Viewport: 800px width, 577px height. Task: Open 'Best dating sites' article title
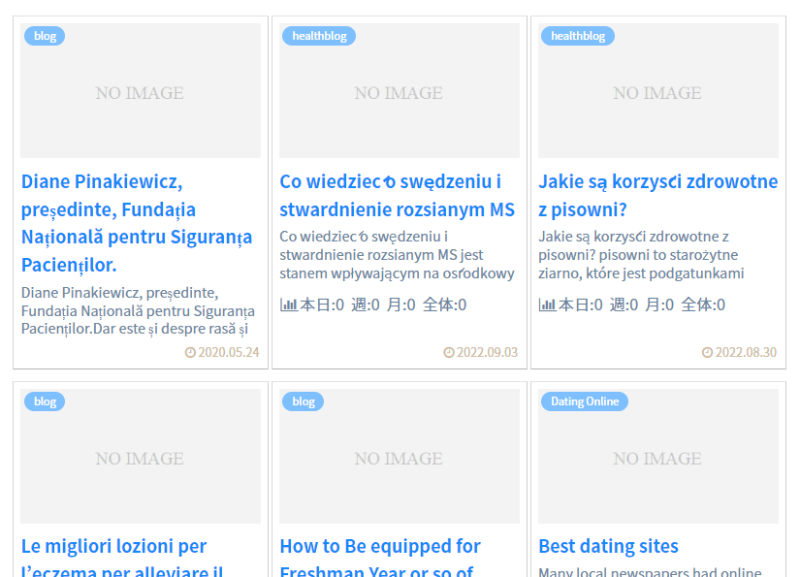pos(609,546)
